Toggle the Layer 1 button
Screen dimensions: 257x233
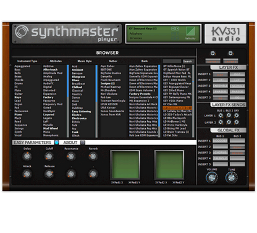[x=213, y=61]
